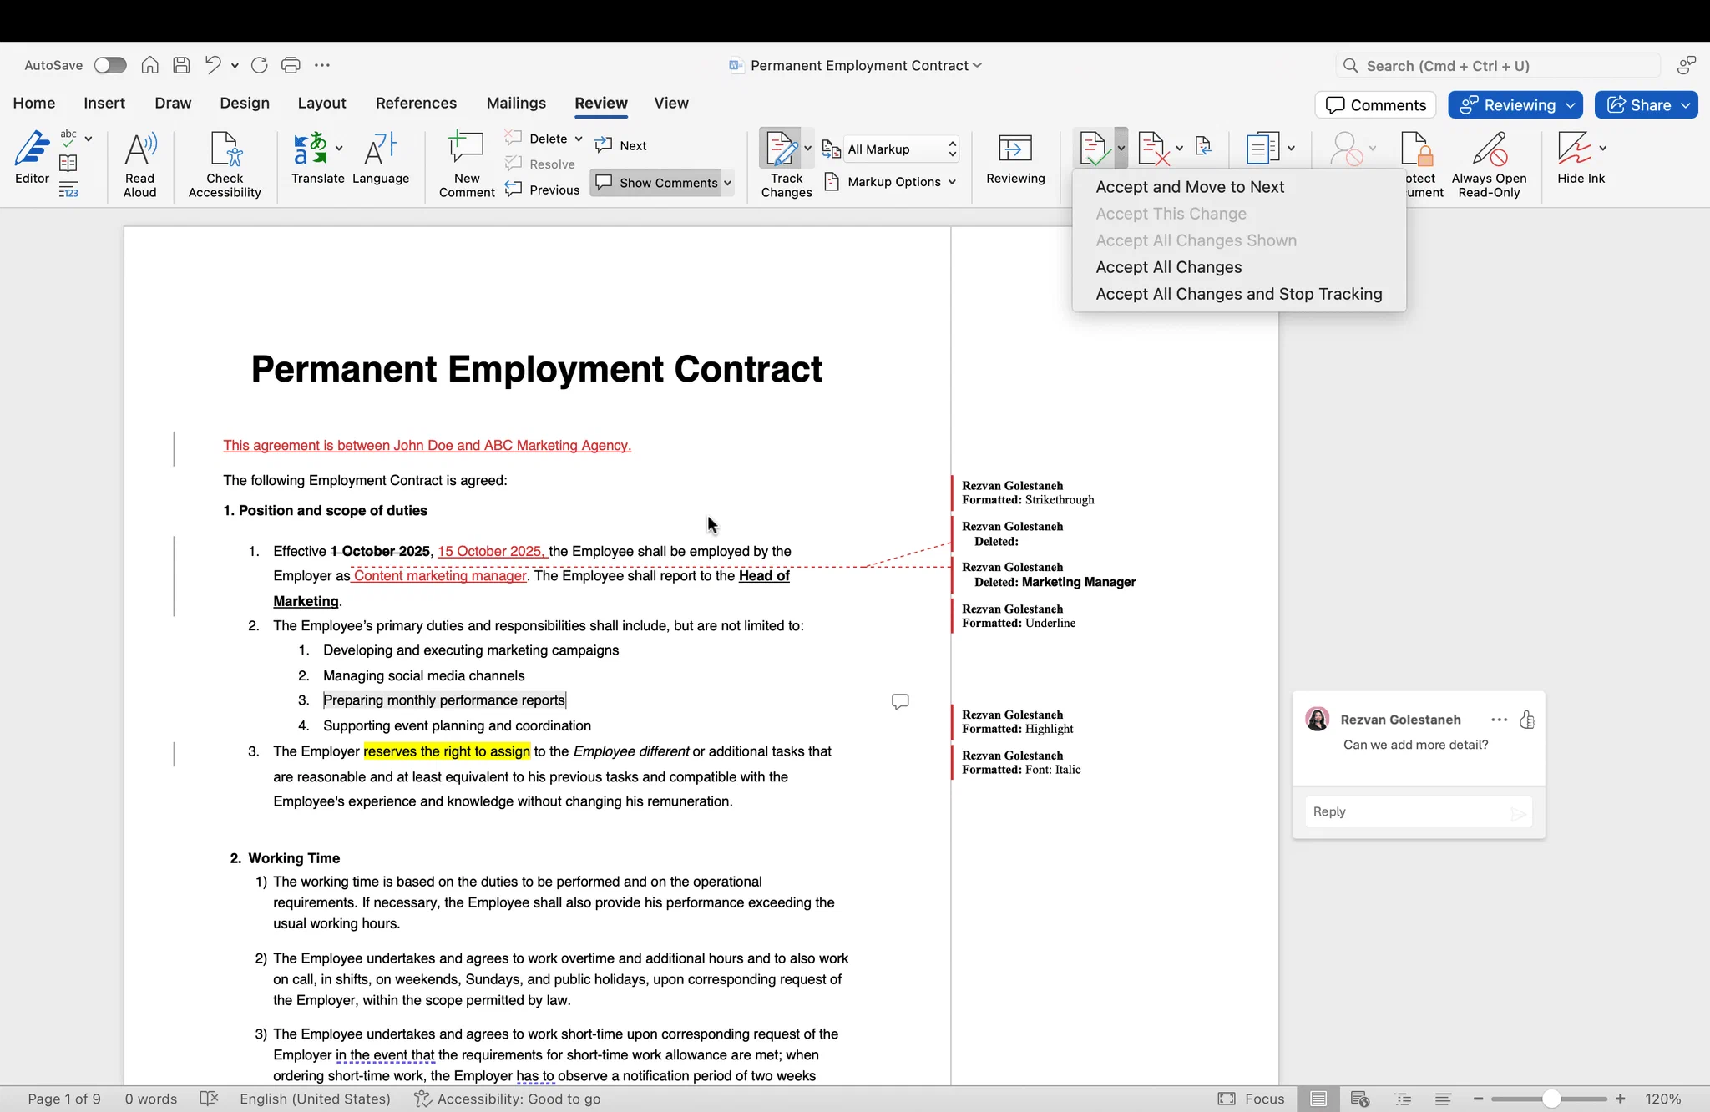Switch to the References tab
The height and width of the screenshot is (1112, 1710).
click(416, 103)
